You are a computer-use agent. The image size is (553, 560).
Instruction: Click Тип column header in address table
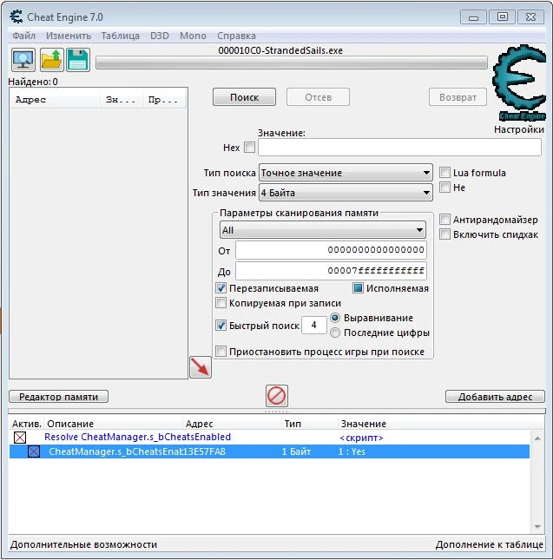(x=310, y=424)
